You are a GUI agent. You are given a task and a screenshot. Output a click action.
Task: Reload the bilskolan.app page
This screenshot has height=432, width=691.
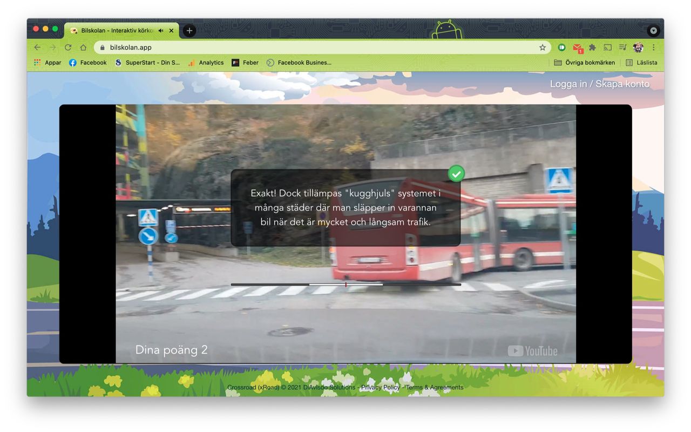(68, 48)
